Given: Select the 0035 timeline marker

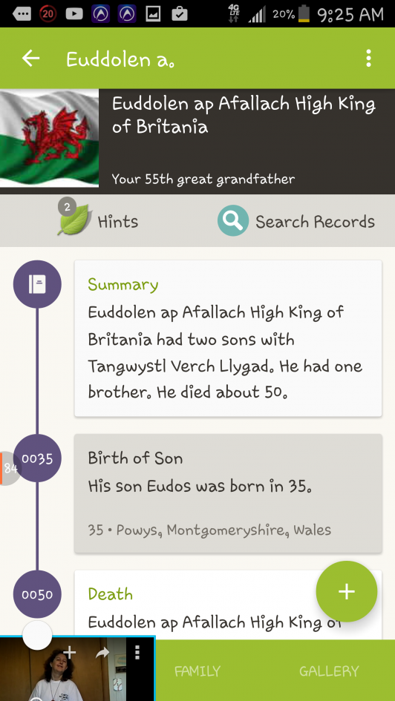Looking at the screenshot, I should click(37, 458).
